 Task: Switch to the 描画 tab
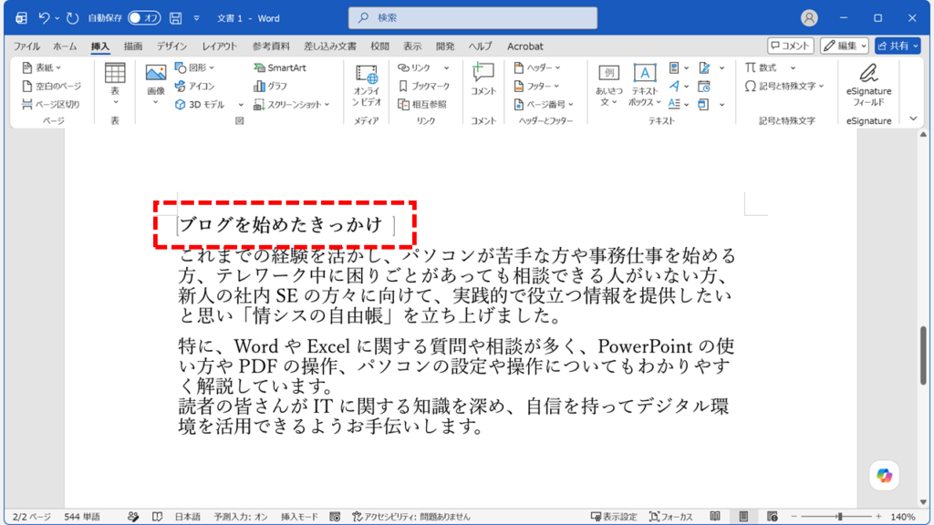(133, 46)
